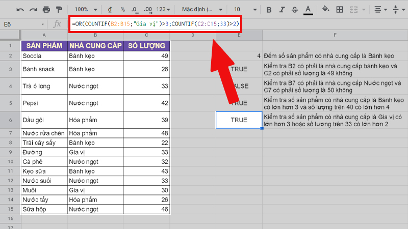Toggle Italic formatting

point(281,10)
